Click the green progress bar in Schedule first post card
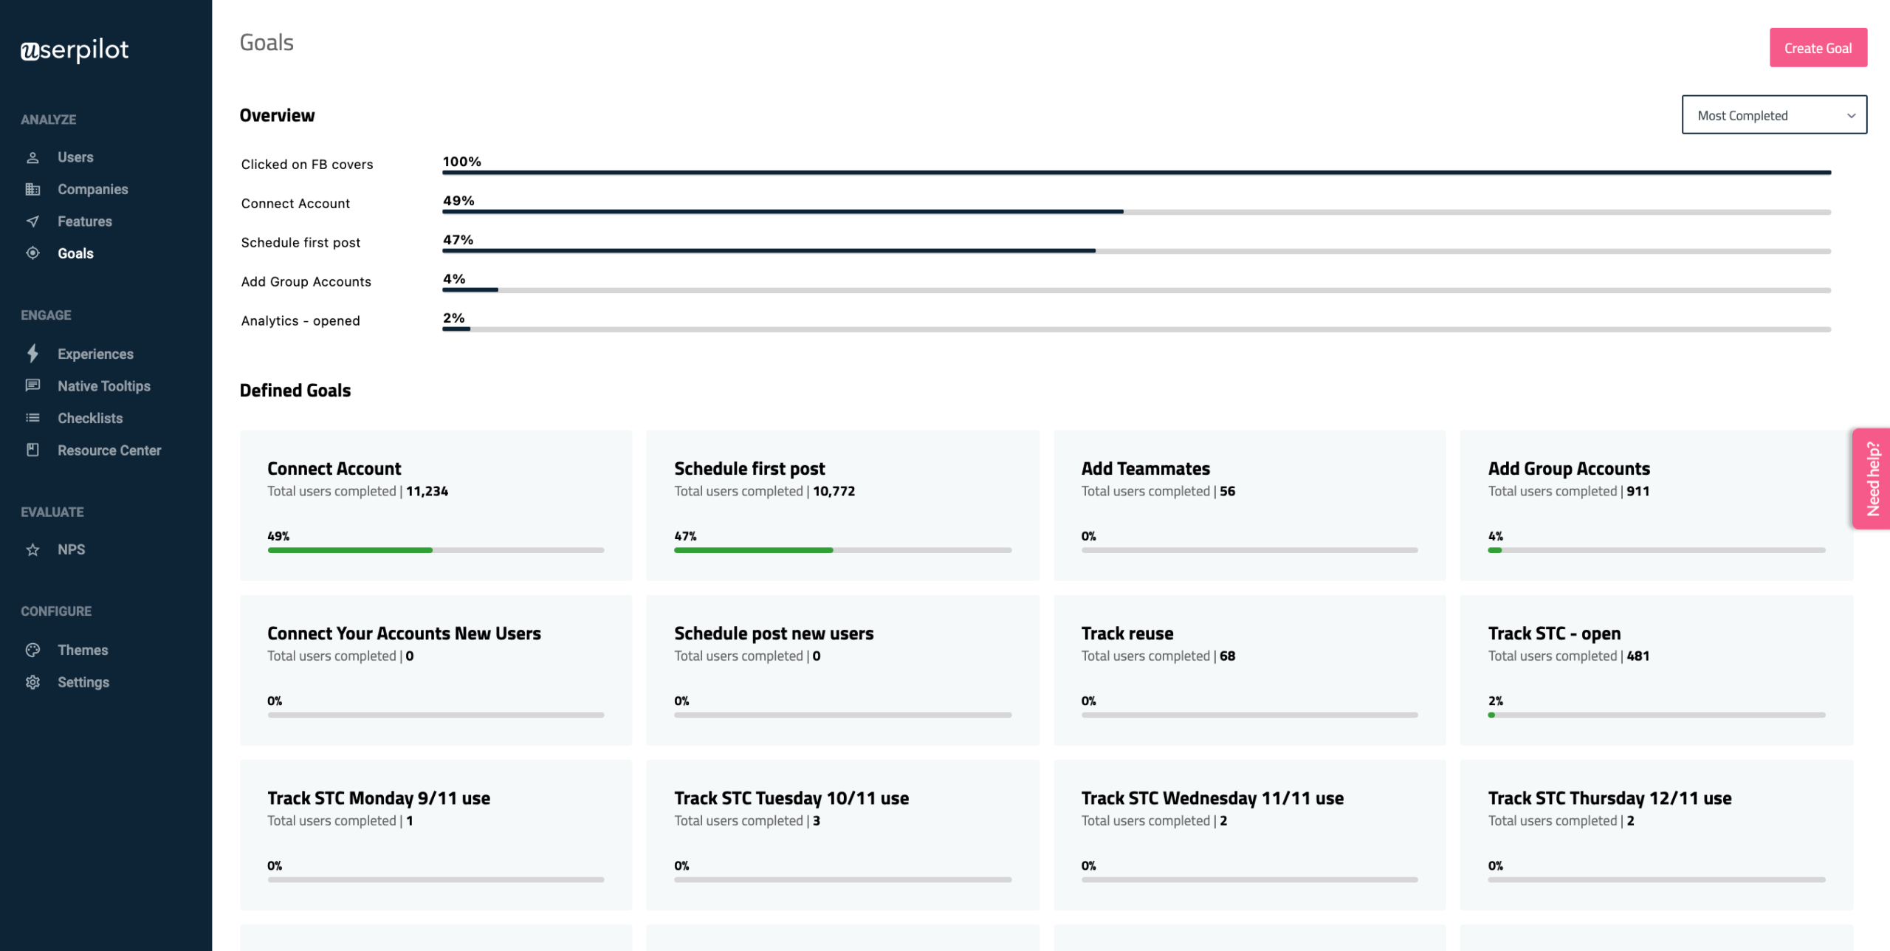The height and width of the screenshot is (951, 1890). [753, 550]
